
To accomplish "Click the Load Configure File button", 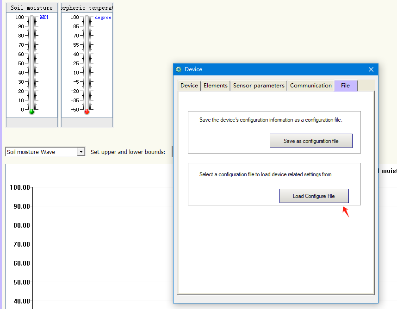I will click(x=314, y=196).
